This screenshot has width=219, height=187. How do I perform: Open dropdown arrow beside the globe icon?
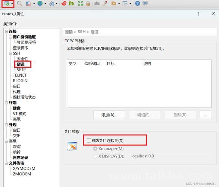point(45,3)
